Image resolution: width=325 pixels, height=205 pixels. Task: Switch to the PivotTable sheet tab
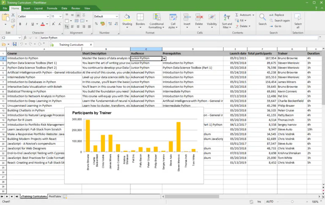pyautogui.click(x=55, y=197)
